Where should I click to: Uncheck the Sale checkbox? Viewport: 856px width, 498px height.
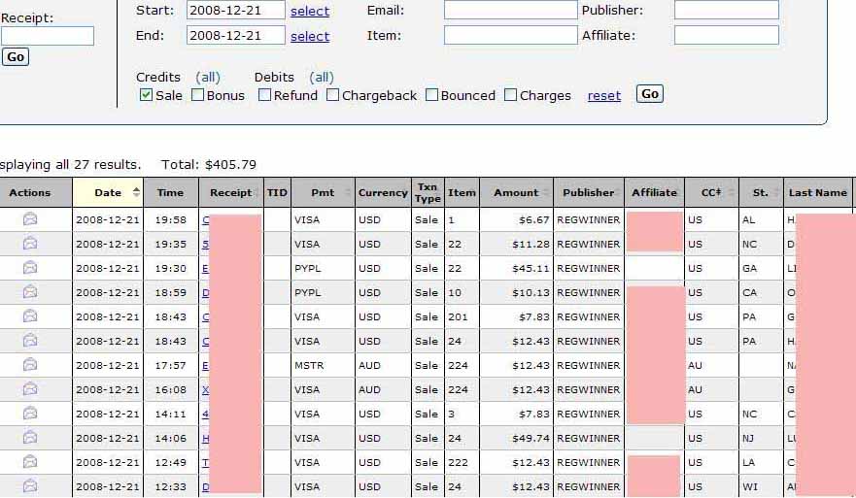[146, 95]
